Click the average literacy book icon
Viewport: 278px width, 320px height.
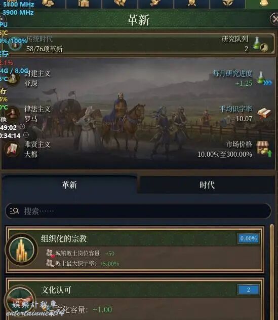(264, 113)
